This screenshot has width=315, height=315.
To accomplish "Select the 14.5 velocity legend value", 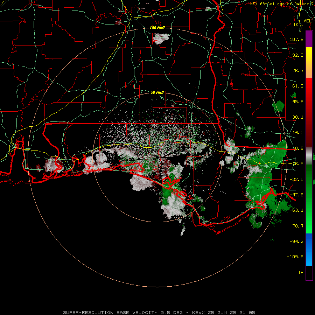I will [298, 133].
